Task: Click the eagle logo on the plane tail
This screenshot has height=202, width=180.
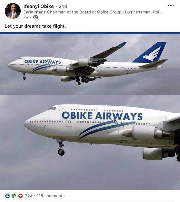Action: (x=152, y=54)
